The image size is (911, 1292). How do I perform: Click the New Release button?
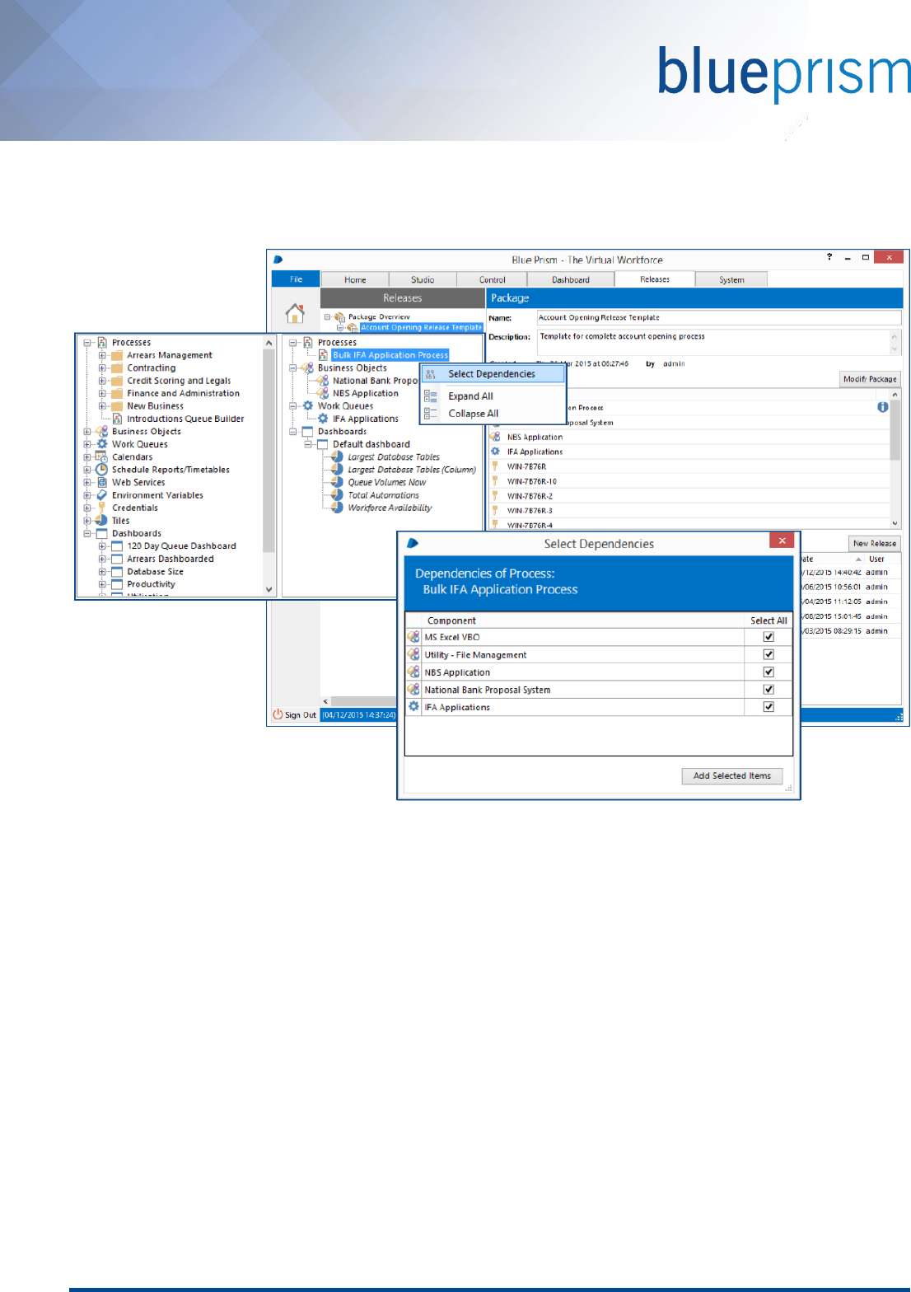click(x=875, y=543)
